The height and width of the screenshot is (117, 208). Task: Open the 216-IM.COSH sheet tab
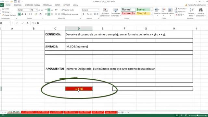[28, 112]
